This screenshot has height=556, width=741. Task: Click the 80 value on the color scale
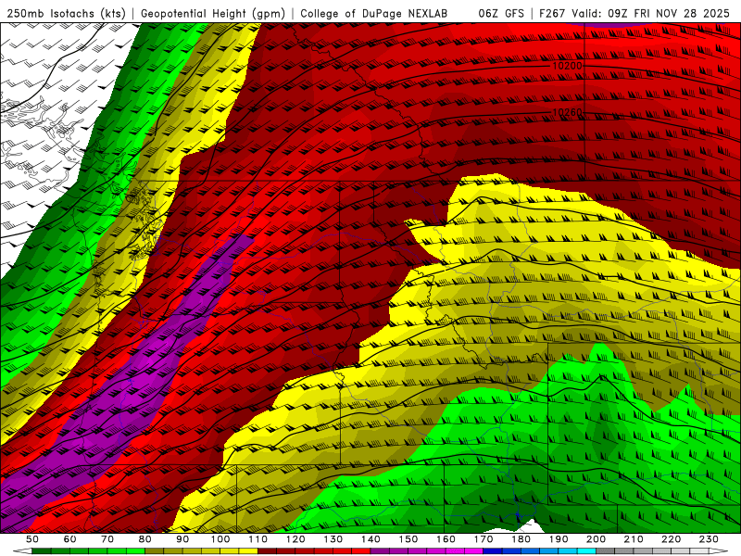(x=144, y=539)
